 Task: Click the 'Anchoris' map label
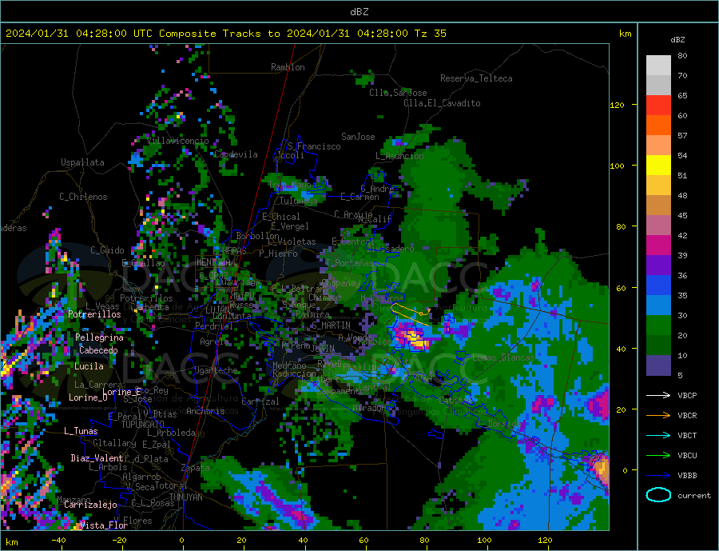[x=205, y=411]
